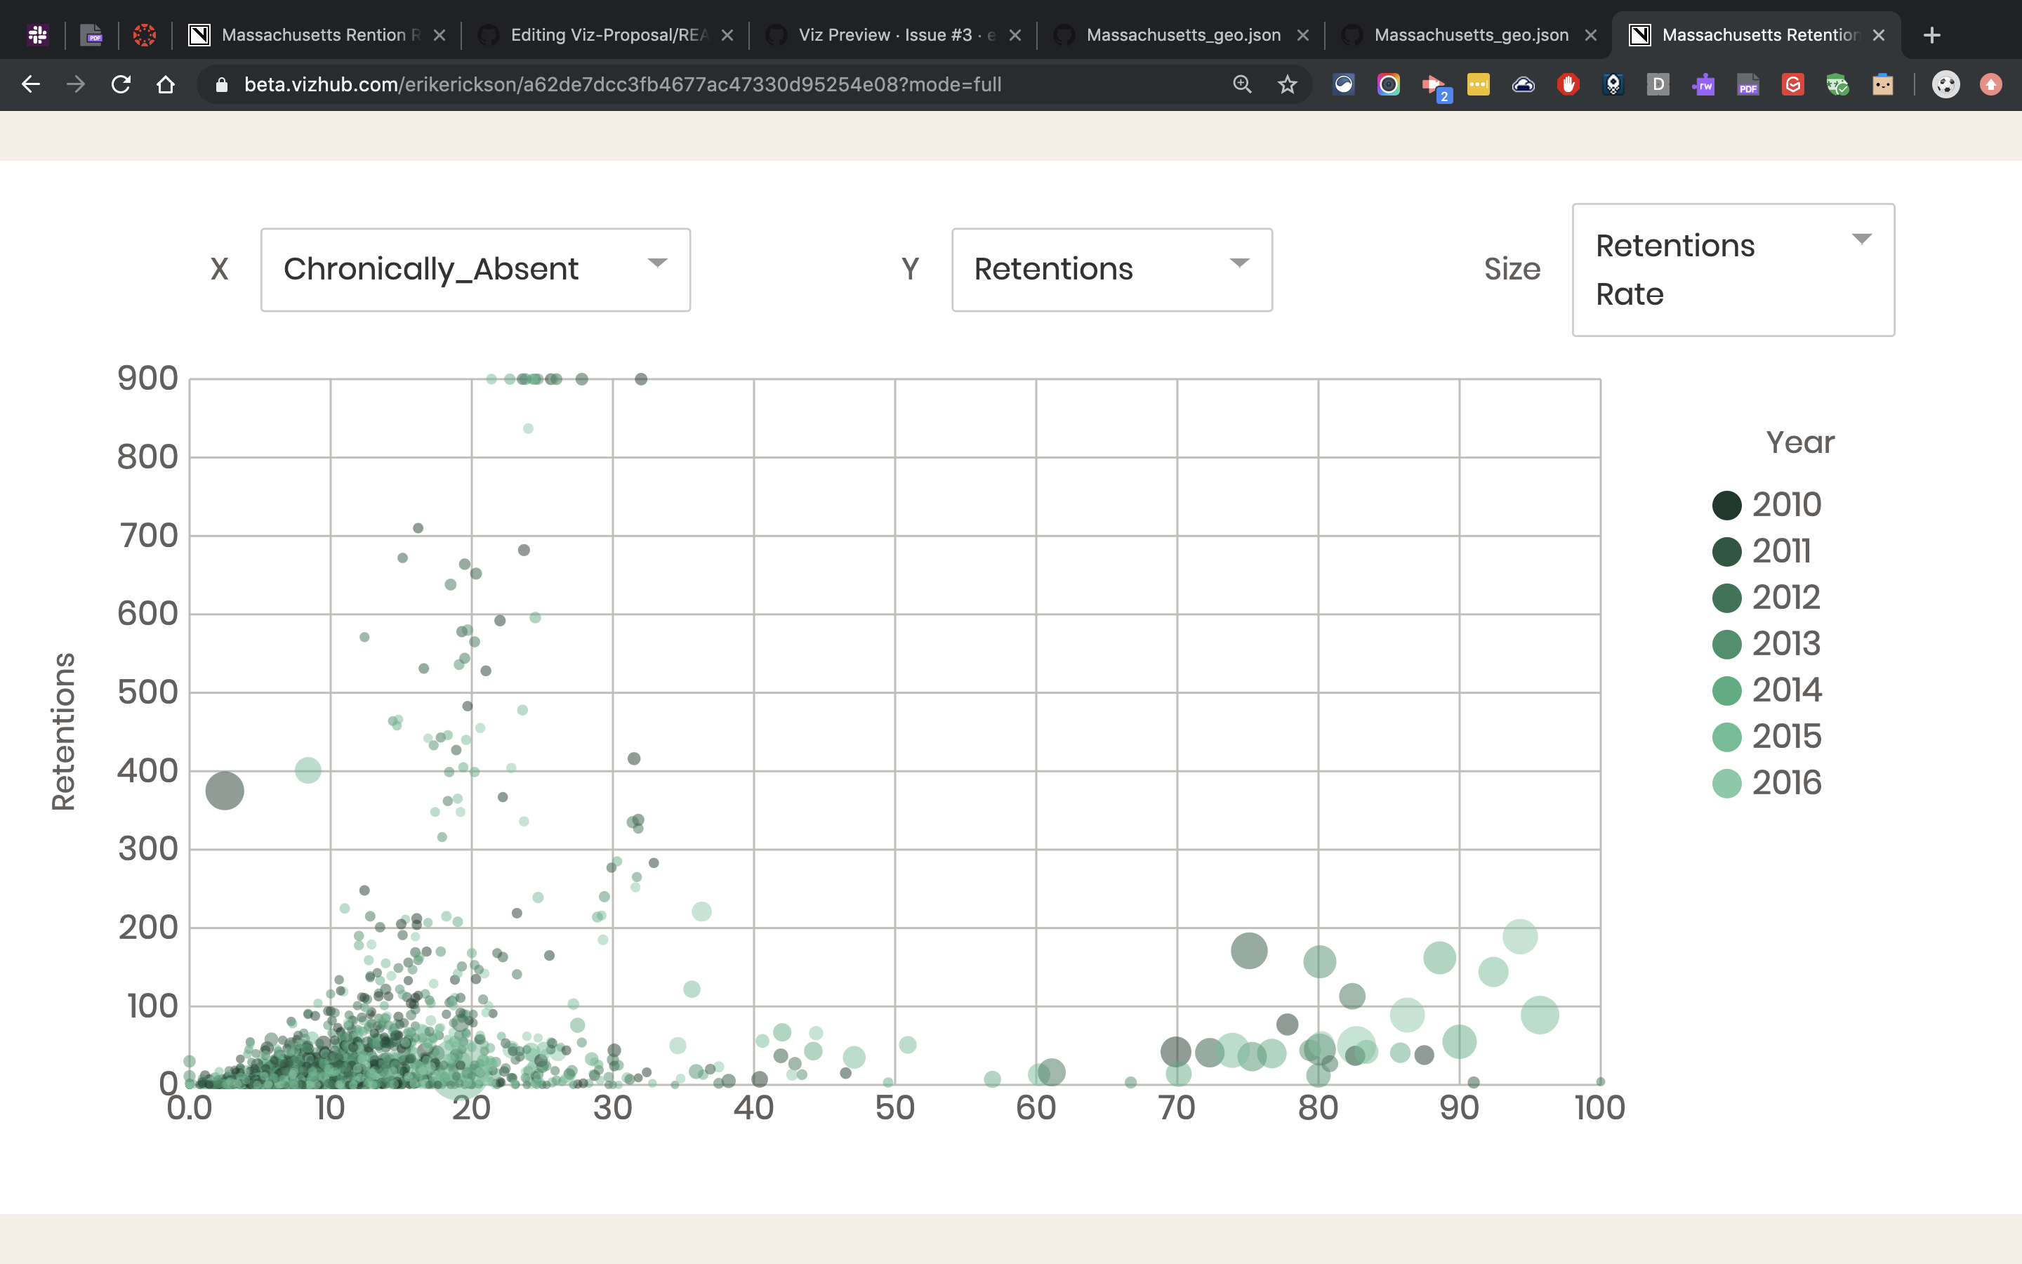Open the X axis Chronically_Absent dropdown
The width and height of the screenshot is (2022, 1264).
[475, 269]
